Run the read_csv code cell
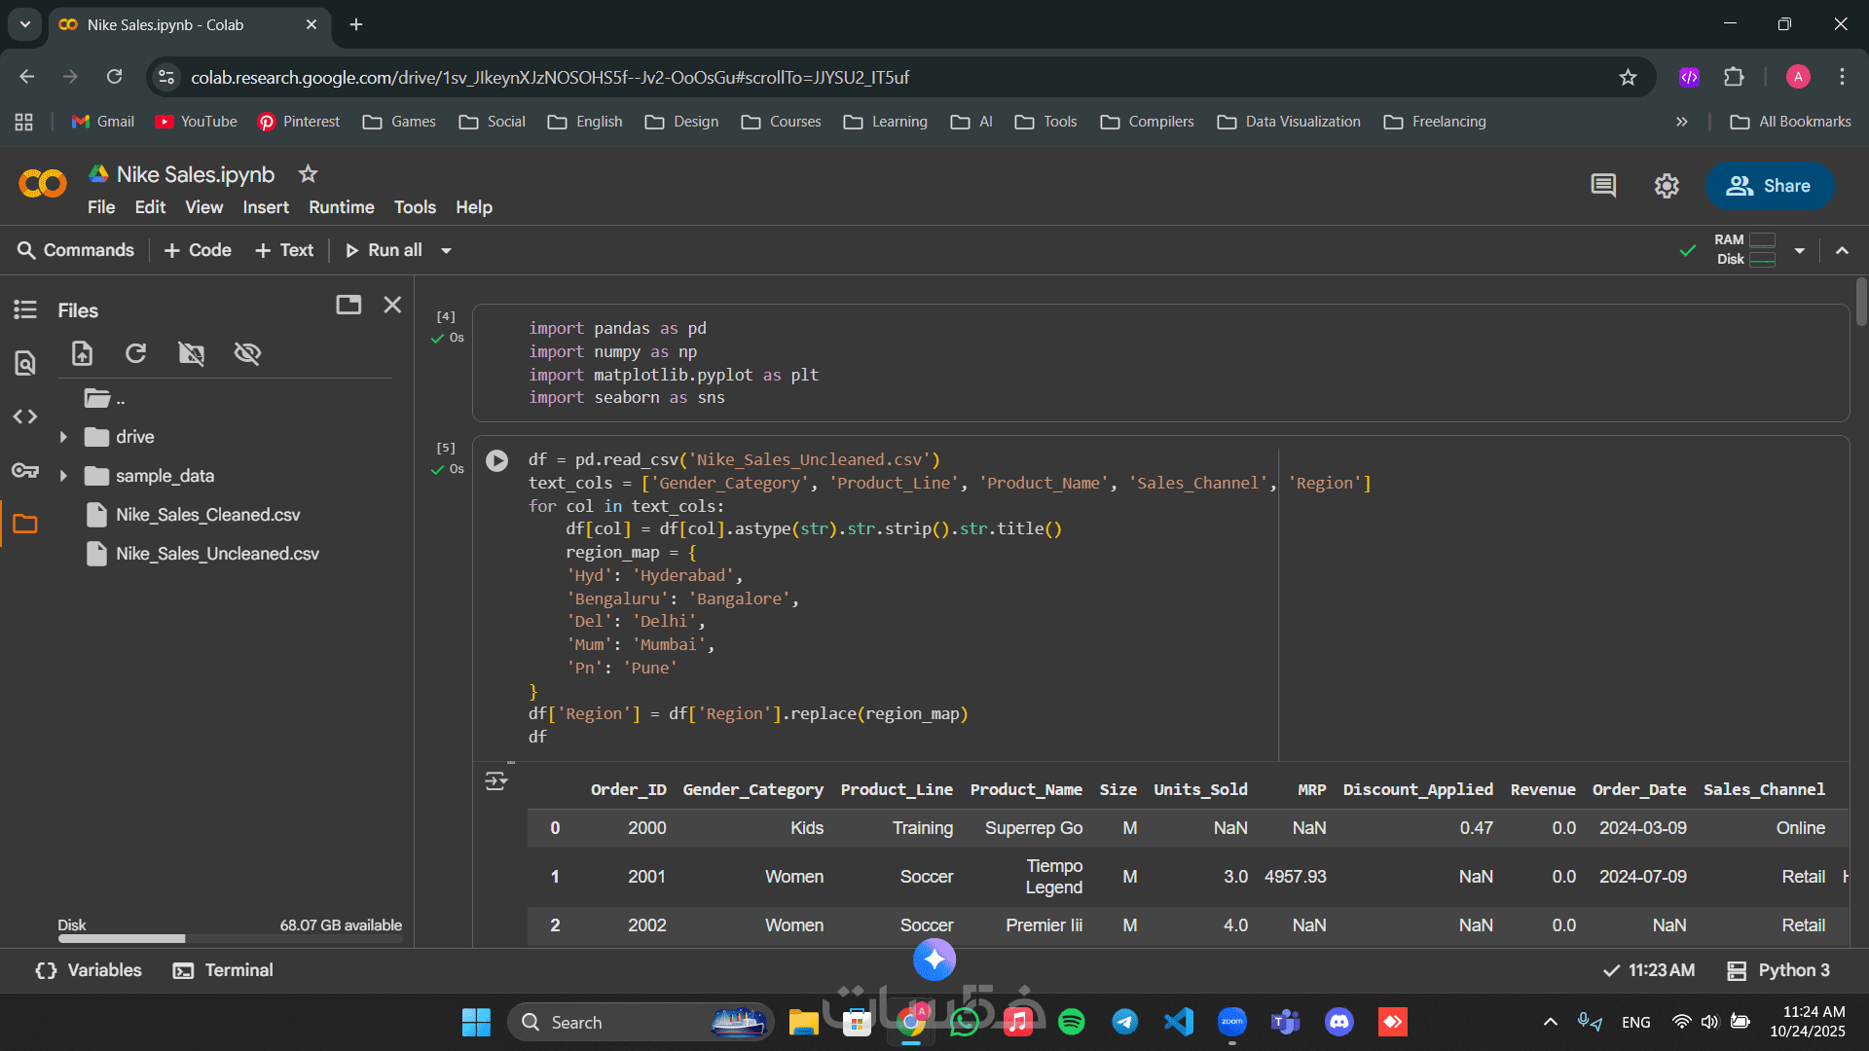Viewport: 1869px width, 1051px height. 496,460
